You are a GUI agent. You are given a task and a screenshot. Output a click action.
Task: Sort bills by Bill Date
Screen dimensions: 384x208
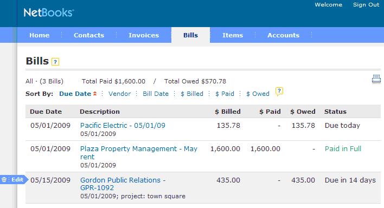(156, 94)
